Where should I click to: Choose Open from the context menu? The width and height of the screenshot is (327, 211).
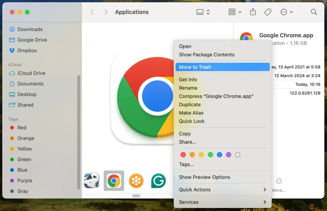(x=223, y=46)
